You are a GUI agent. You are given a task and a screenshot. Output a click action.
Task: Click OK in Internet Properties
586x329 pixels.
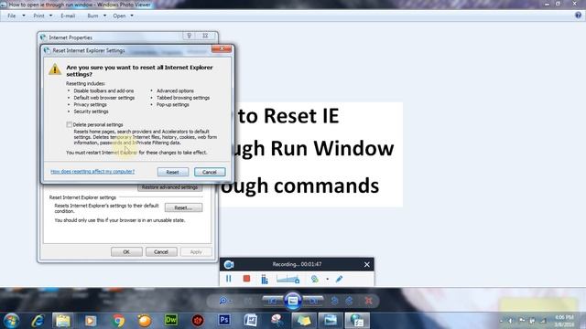tap(126, 252)
